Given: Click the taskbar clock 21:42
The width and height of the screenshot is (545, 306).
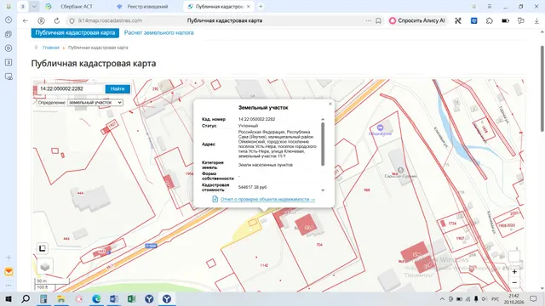Looking at the screenshot, I should [513, 296].
